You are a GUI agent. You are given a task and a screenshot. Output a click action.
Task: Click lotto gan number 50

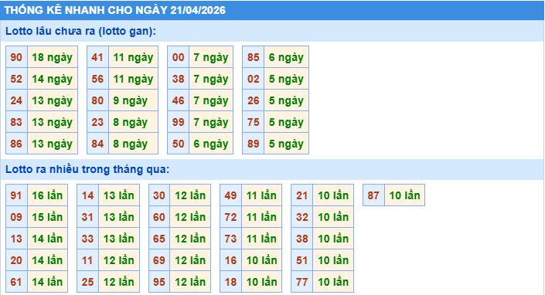[179, 144]
